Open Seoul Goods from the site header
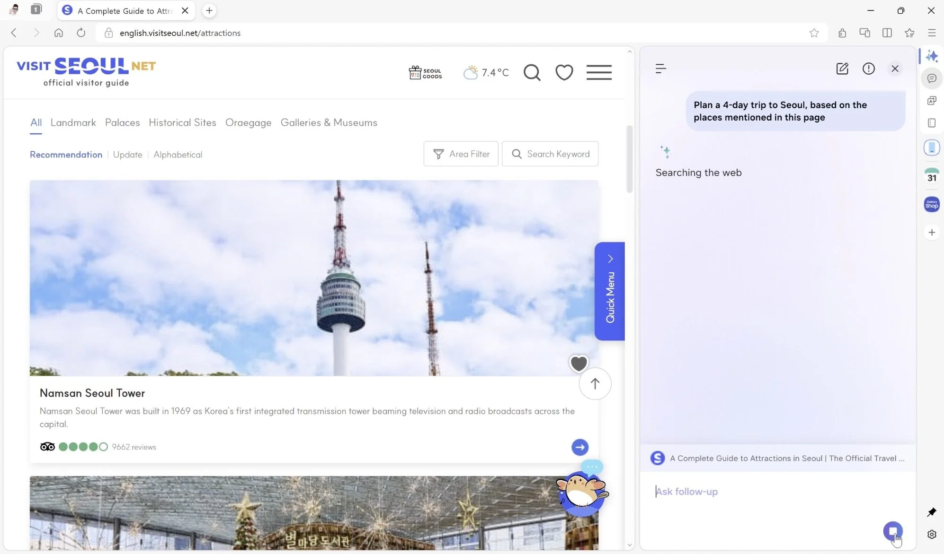This screenshot has height=554, width=944. point(425,72)
